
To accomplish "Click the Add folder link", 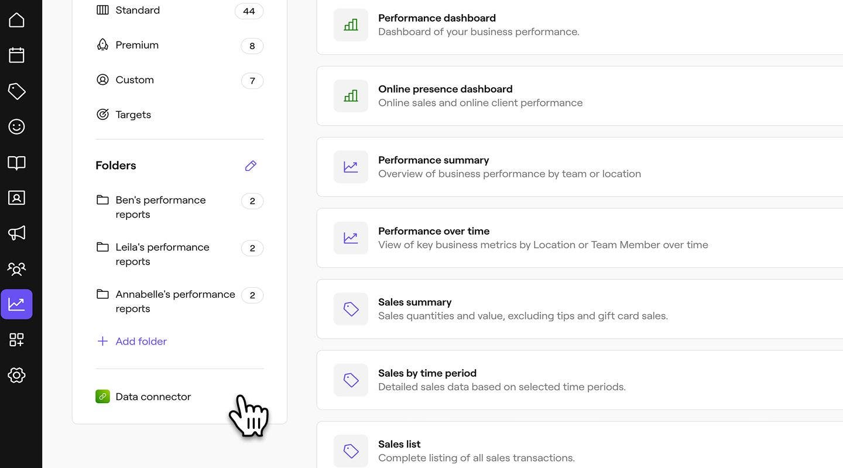I will pyautogui.click(x=140, y=342).
